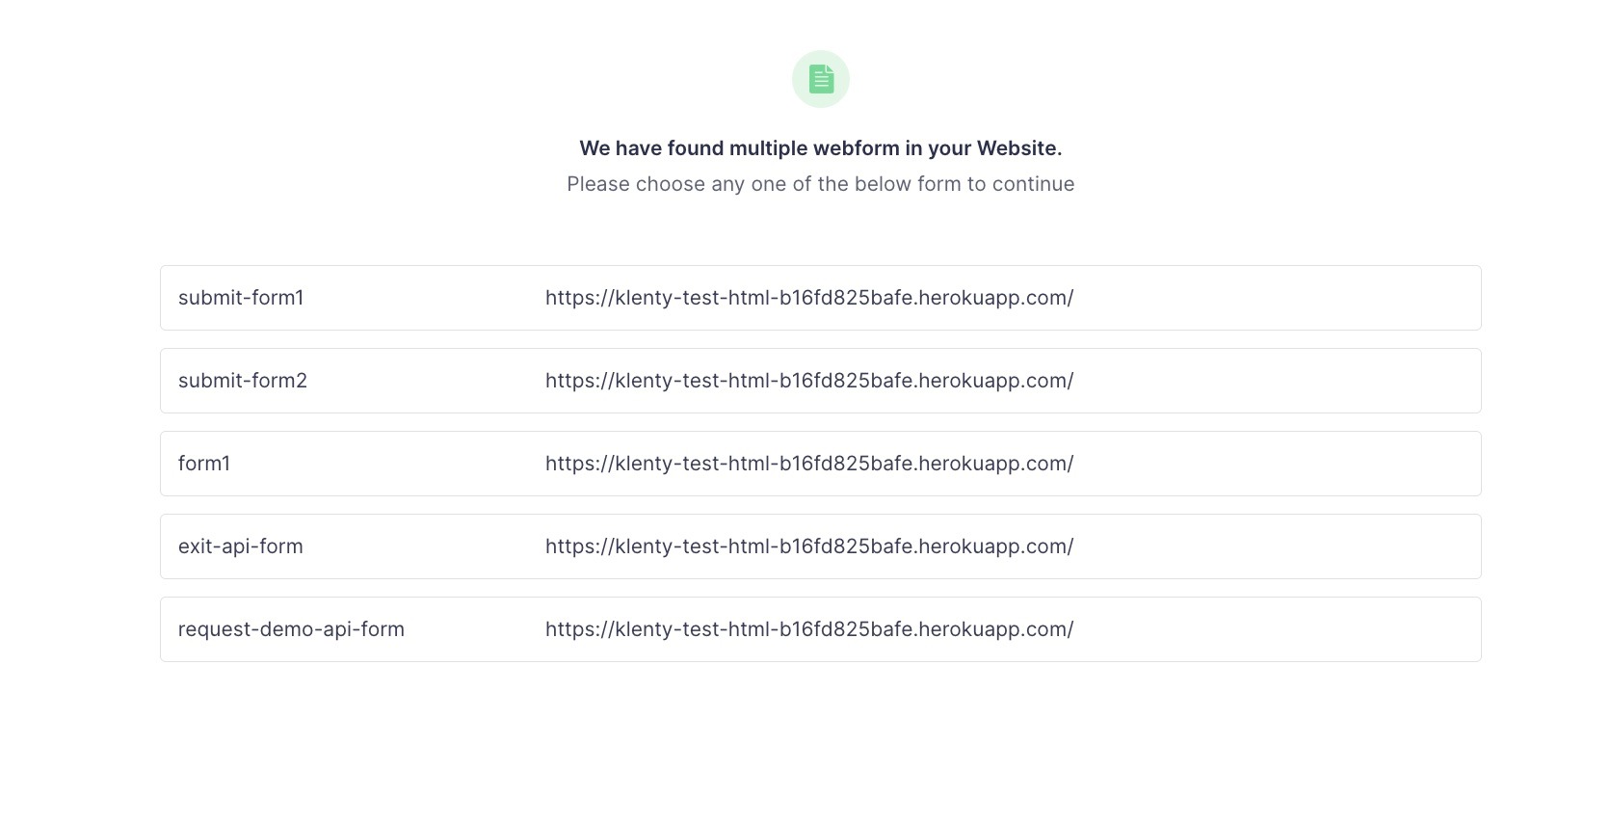The height and width of the screenshot is (825, 1611).
Task: Select the submit-form1 form row
Action: coord(820,298)
